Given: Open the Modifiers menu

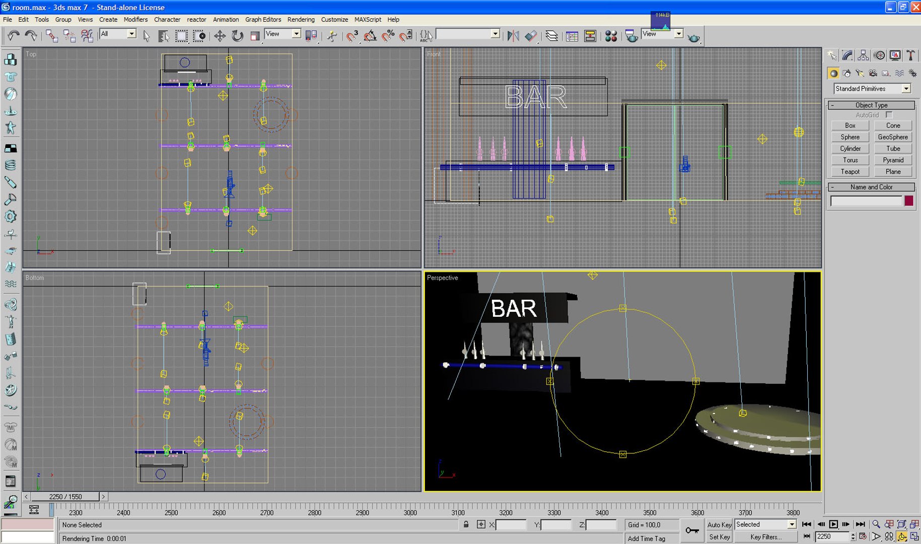Looking at the screenshot, I should [x=135, y=20].
